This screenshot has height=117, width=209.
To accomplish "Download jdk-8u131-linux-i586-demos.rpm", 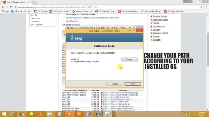I will click(116, 97).
